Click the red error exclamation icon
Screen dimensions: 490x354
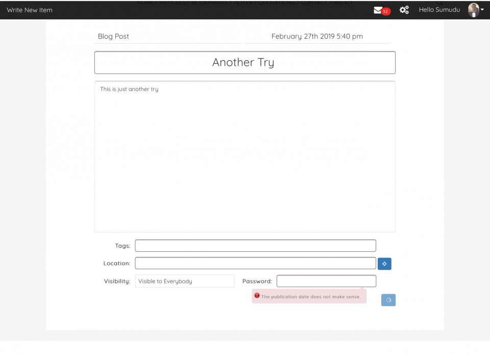pos(257,296)
